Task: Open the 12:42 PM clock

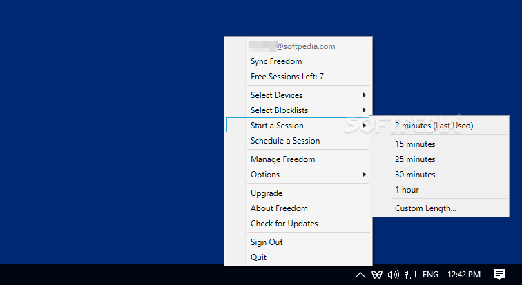Action: (x=464, y=275)
